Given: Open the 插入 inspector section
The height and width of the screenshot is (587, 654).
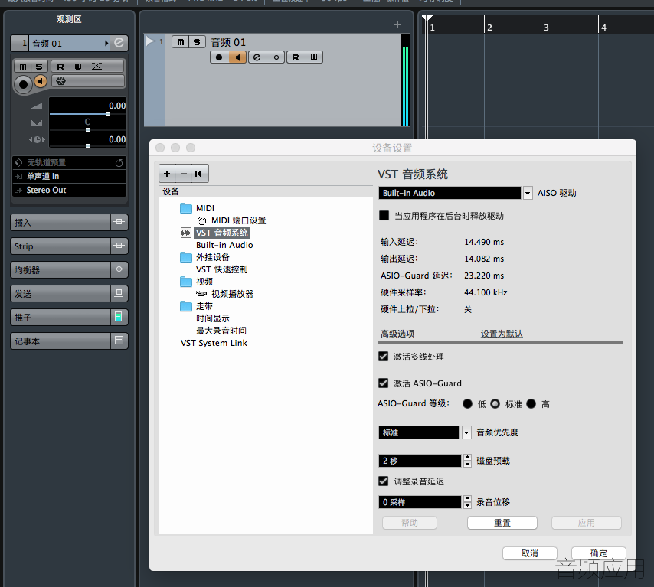Looking at the screenshot, I should pos(60,222).
